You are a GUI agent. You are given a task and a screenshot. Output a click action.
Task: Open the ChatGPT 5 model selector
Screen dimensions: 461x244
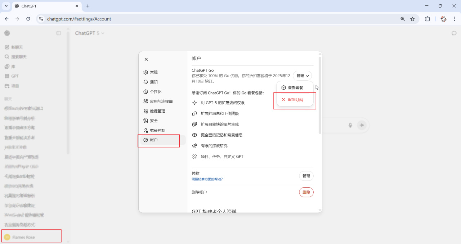click(90, 33)
